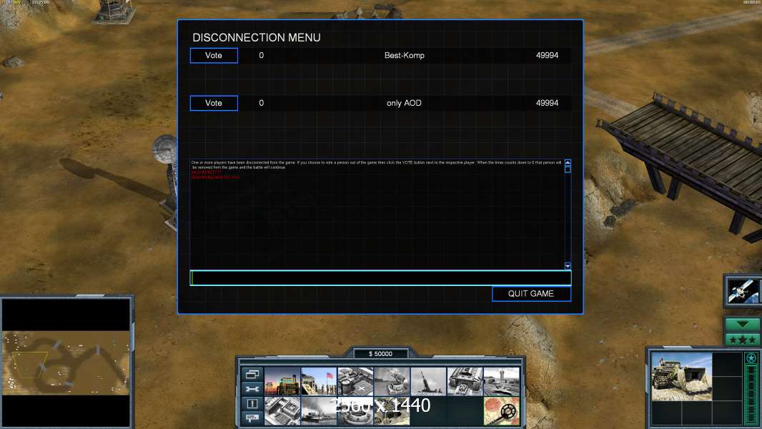Collapse panel with green down-arrow button
Viewport: 762px width, 429px height.
742,324
